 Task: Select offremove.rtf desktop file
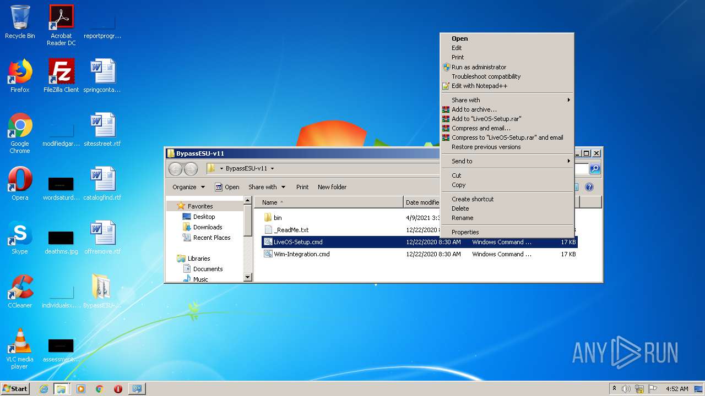(102, 238)
